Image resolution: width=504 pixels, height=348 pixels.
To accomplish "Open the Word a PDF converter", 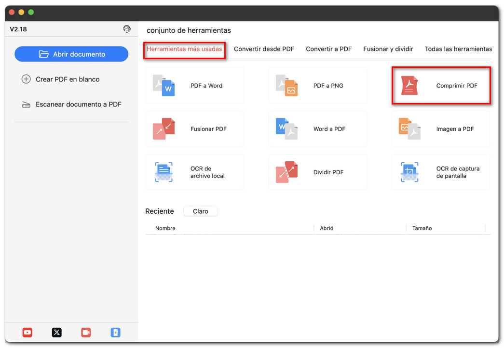I will 317,129.
